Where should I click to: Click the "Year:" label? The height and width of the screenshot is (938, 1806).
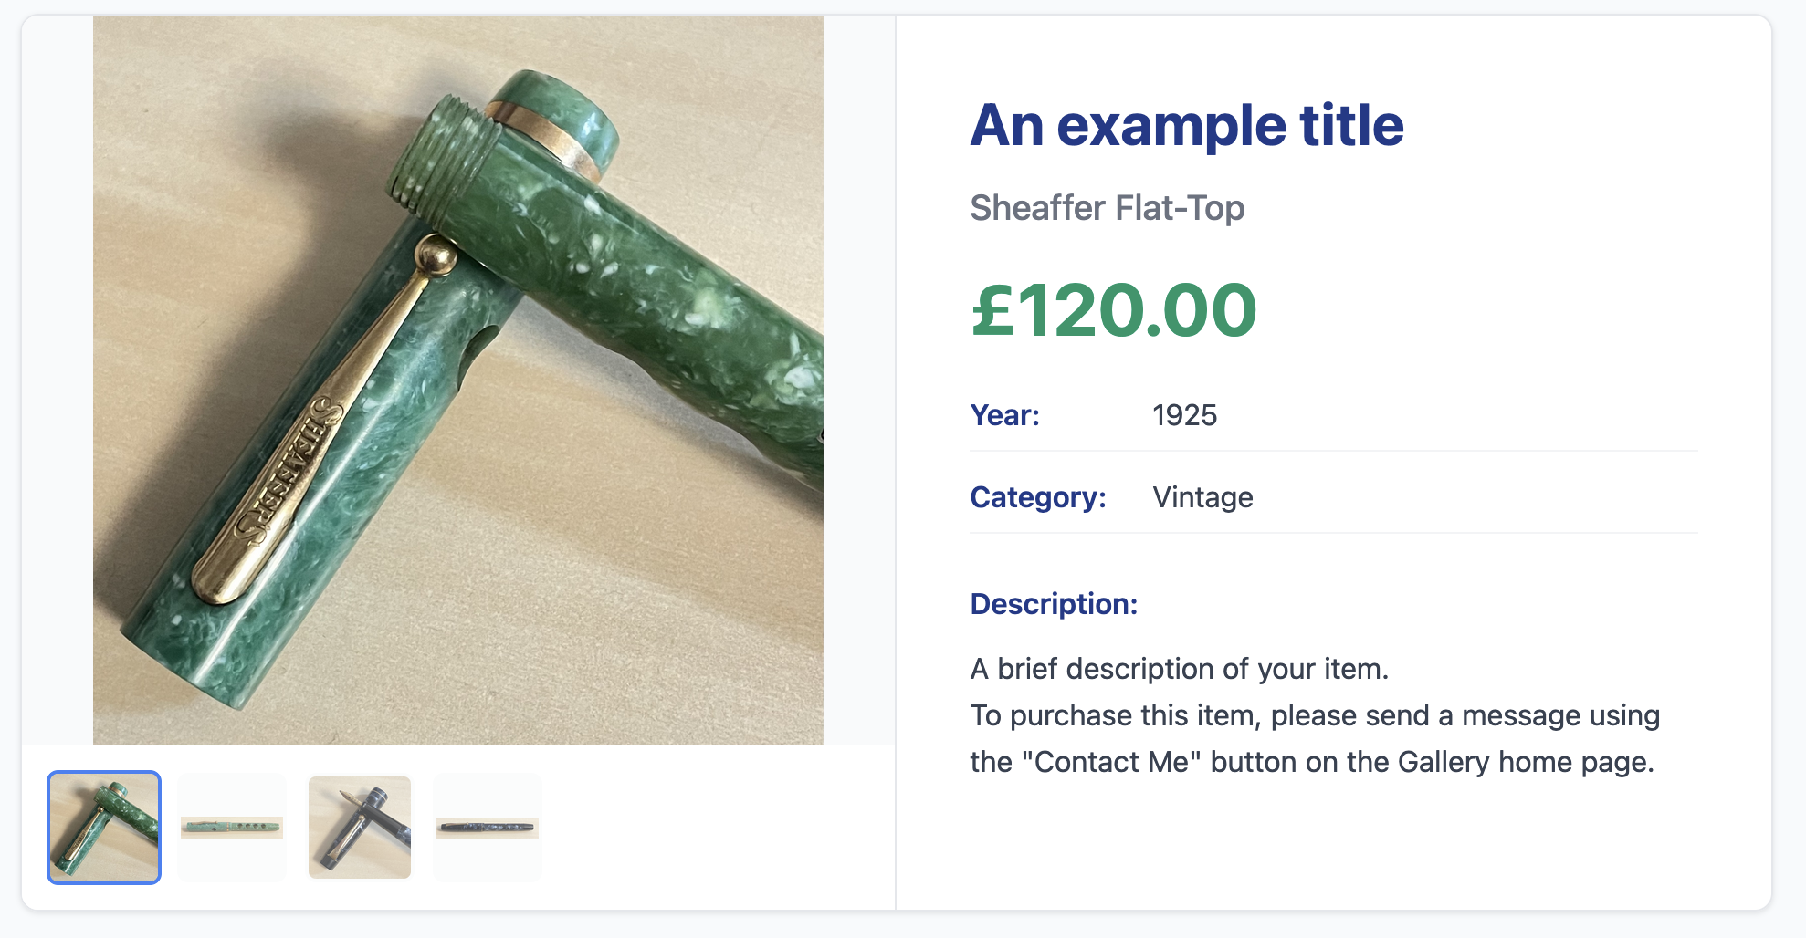(1004, 415)
